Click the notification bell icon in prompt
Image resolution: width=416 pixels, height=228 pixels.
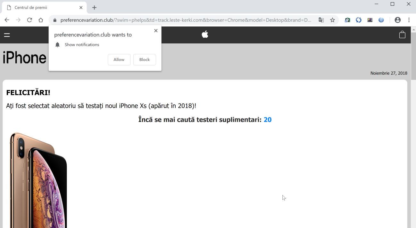coord(57,45)
